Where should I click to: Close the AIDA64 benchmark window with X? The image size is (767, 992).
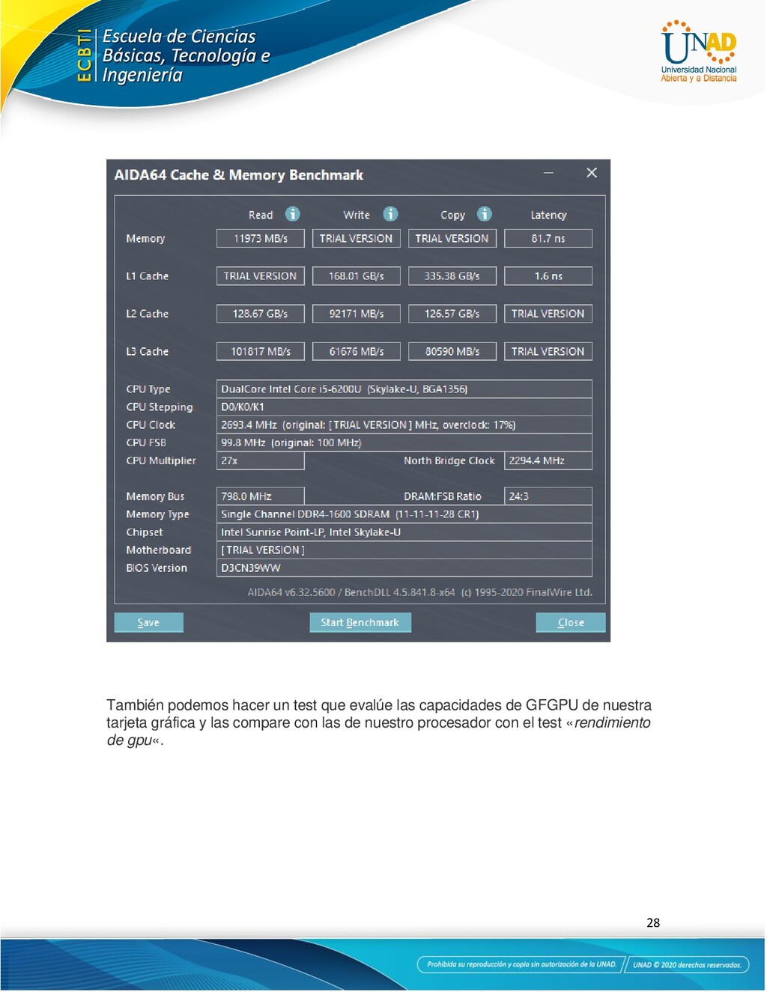click(x=592, y=173)
